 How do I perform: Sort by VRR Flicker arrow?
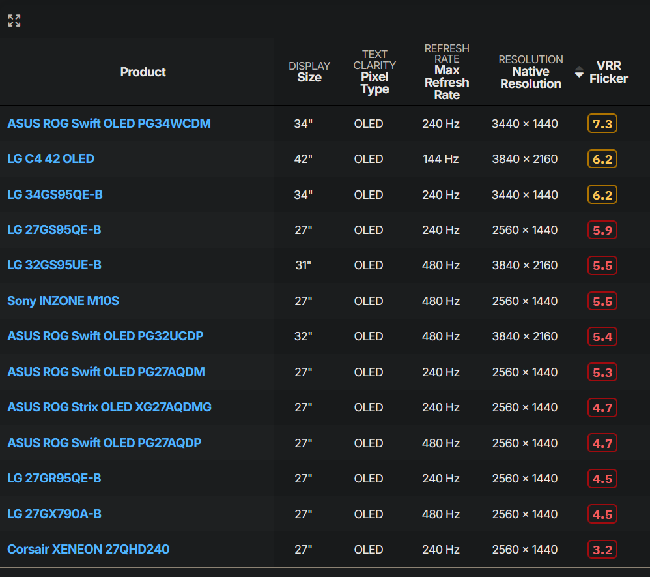[x=579, y=72]
